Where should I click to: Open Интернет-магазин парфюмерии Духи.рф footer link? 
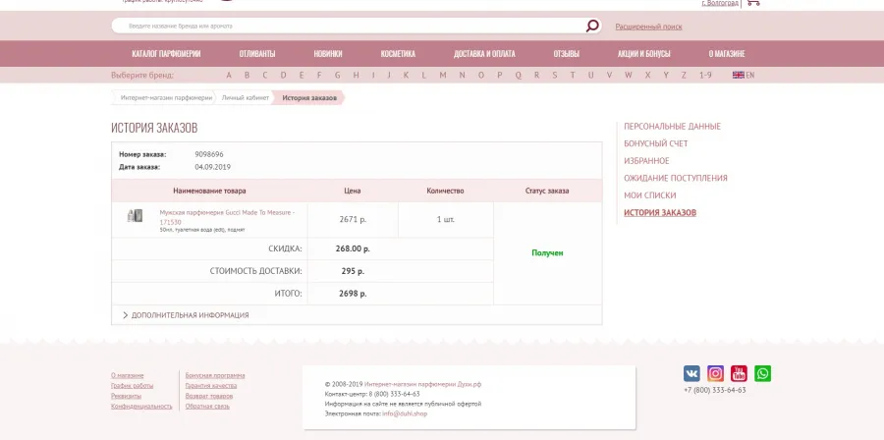[422, 384]
